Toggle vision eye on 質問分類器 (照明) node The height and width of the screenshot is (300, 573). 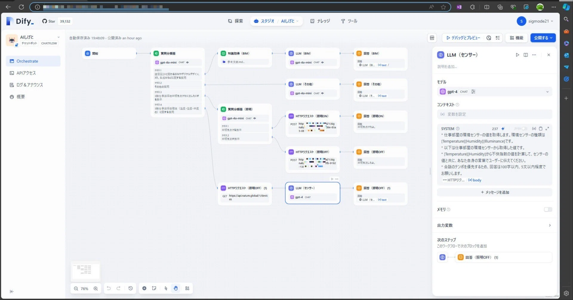tap(255, 118)
